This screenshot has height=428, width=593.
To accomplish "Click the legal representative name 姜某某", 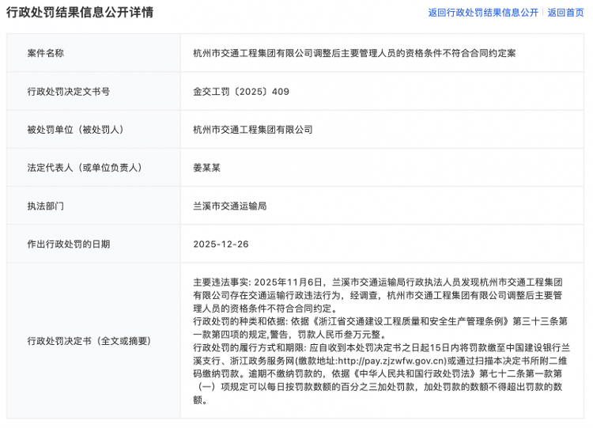I will 207,167.
